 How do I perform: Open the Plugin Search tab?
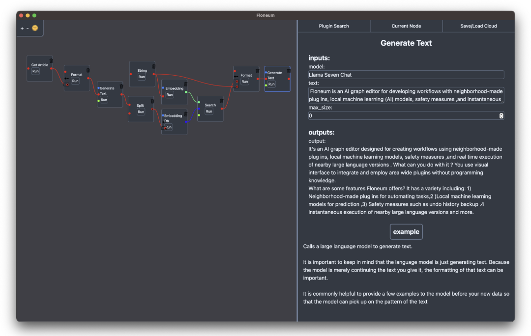coord(333,26)
